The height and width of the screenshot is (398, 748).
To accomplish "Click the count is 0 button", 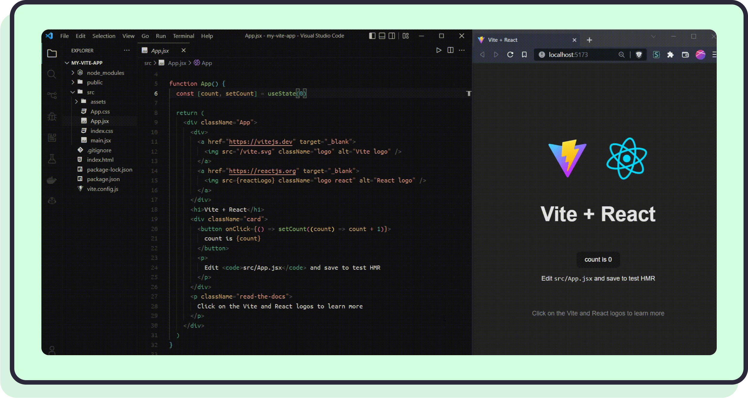I will point(598,259).
